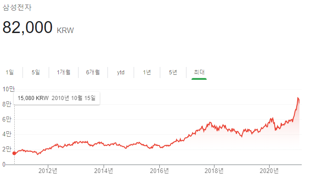Select the 1년 range tab
The image size is (310, 184).
pos(147,72)
